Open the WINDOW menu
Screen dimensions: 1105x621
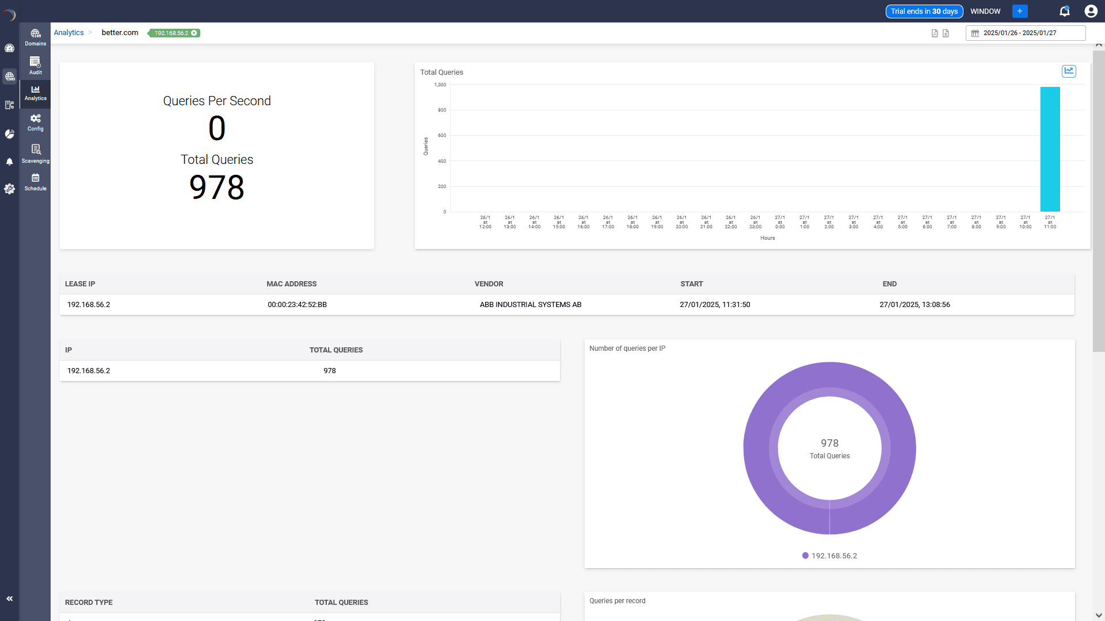tap(985, 11)
